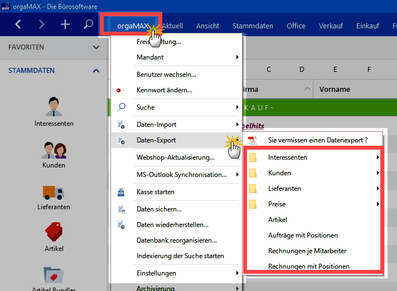Screen dimensions: 397x291
Task: Select Webshop-Aktualisierung... entry
Action: click(177, 157)
